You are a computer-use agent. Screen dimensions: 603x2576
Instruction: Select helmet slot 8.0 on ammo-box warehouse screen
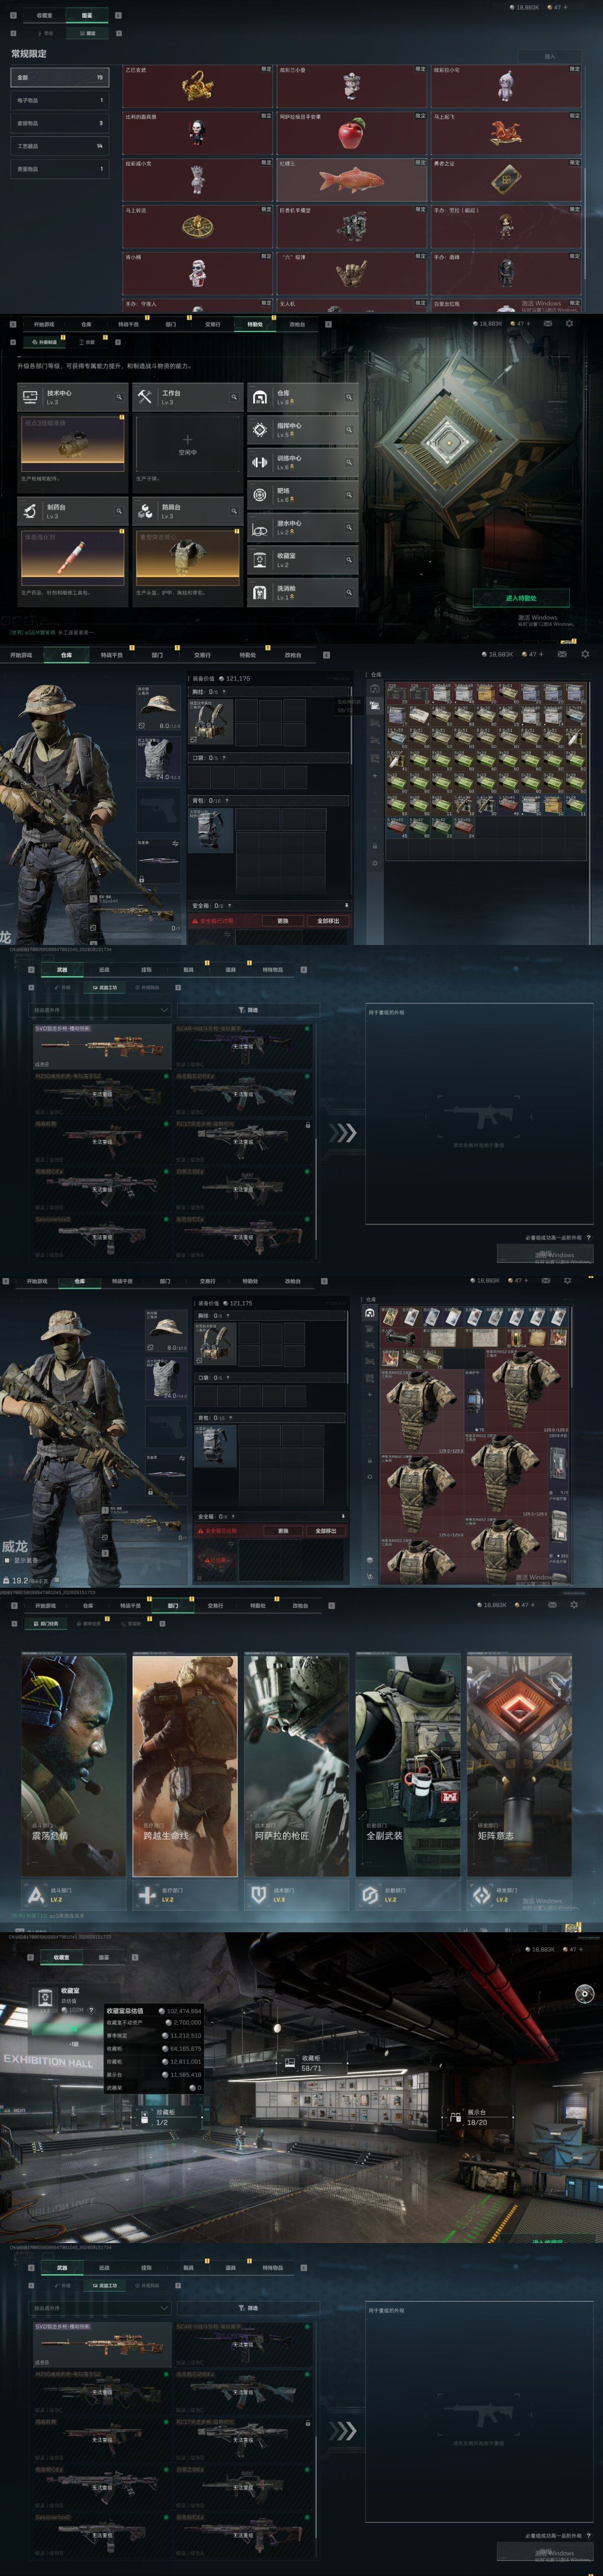pyautogui.click(x=159, y=708)
